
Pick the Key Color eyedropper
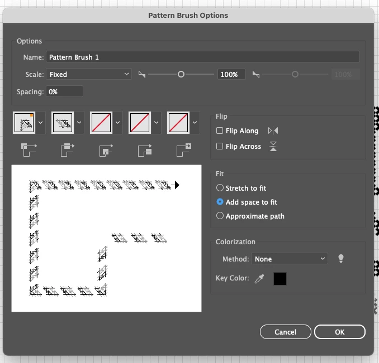coord(259,279)
